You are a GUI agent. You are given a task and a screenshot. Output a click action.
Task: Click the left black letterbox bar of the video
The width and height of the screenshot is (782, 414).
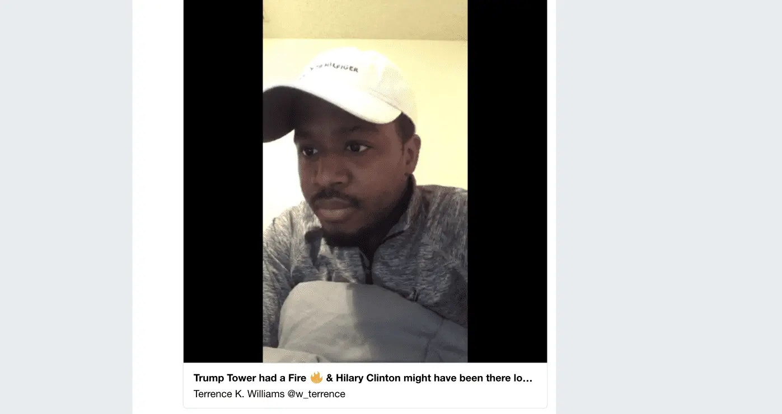pos(223,181)
